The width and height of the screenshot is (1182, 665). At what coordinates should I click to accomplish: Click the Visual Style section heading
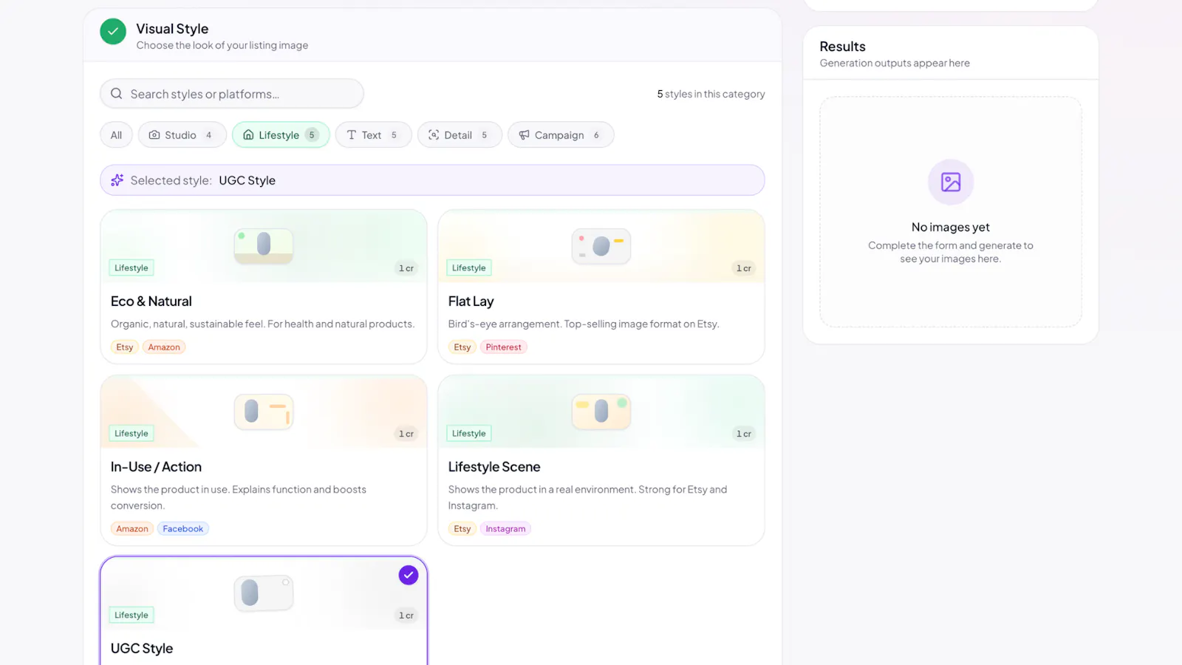[x=172, y=29]
